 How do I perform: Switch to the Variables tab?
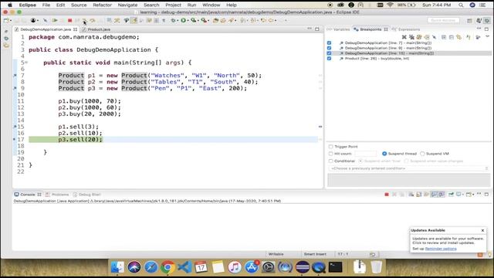coord(339,29)
